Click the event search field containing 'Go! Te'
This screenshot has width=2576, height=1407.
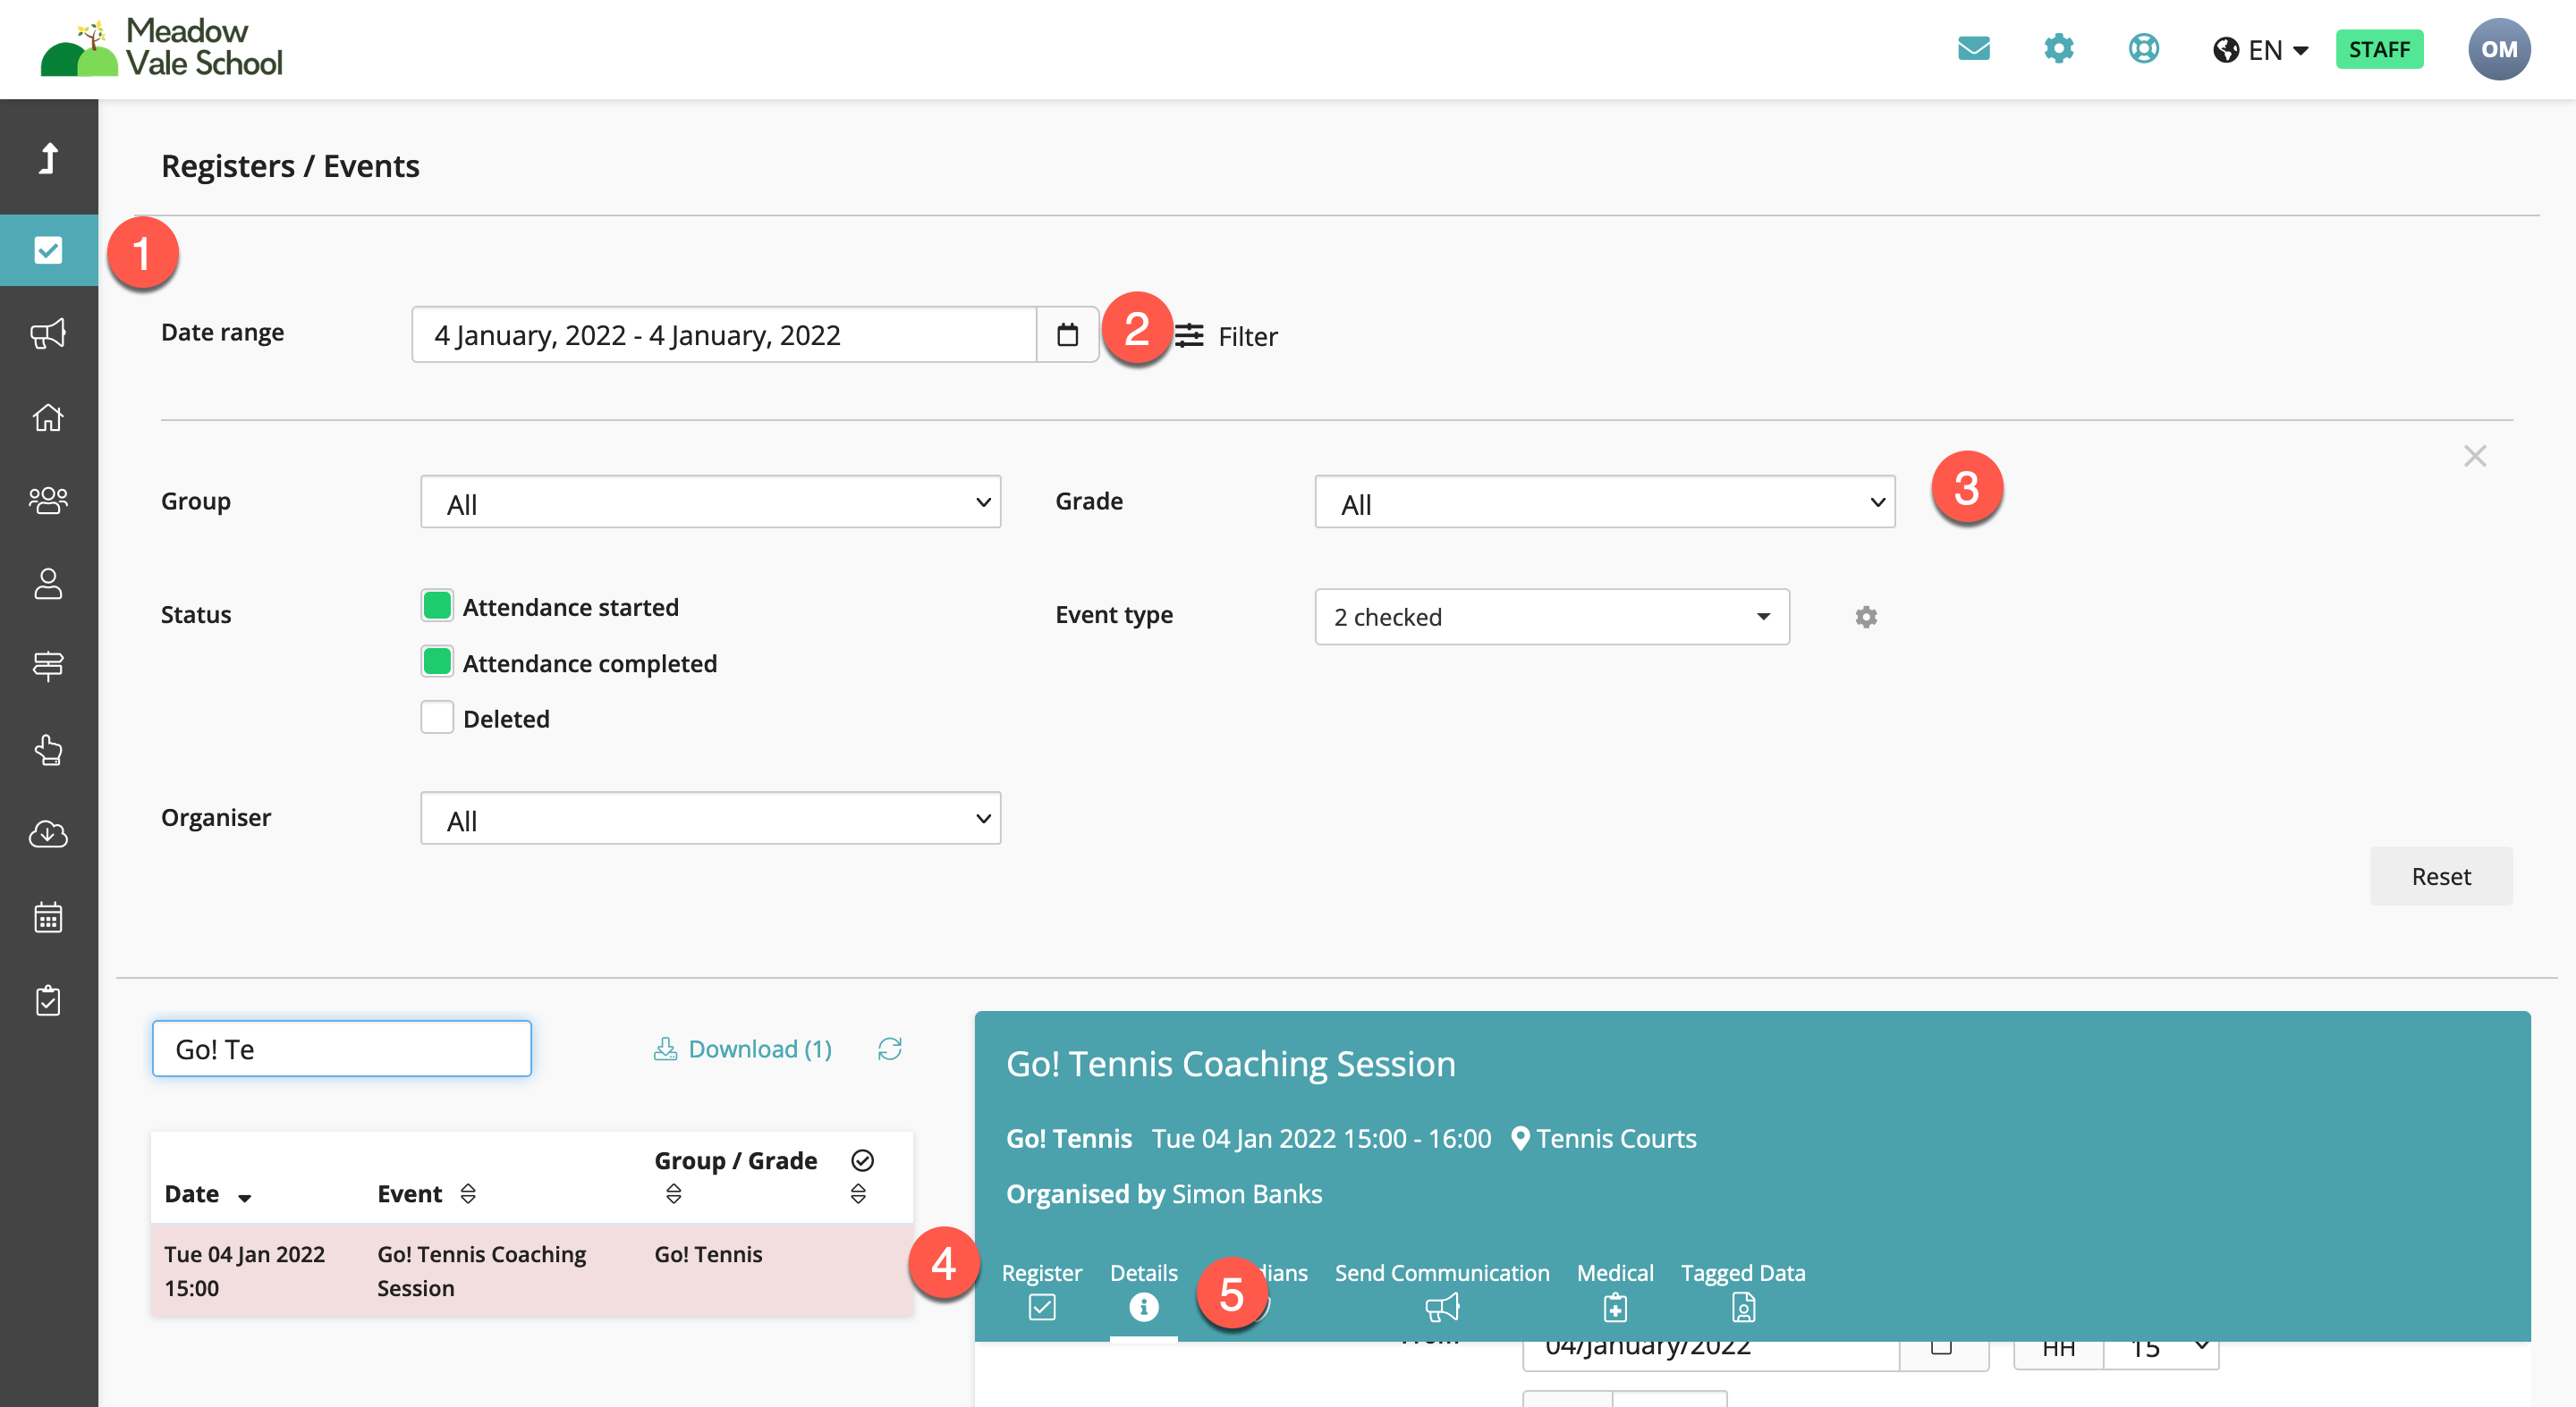click(x=341, y=1049)
